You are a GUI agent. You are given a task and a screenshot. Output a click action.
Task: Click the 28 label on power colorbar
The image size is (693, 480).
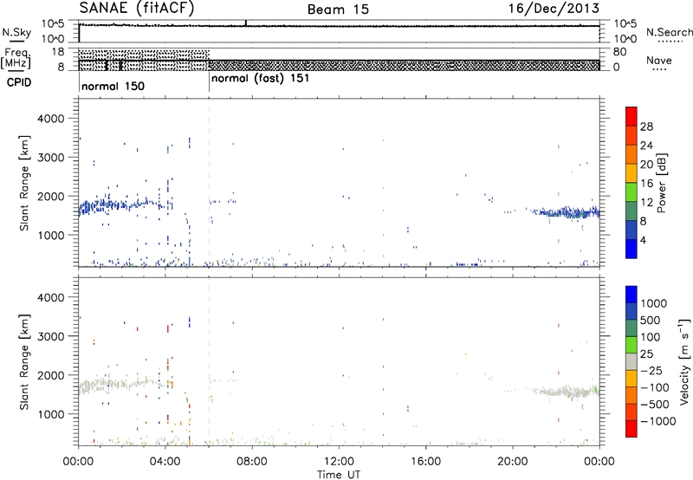[646, 126]
